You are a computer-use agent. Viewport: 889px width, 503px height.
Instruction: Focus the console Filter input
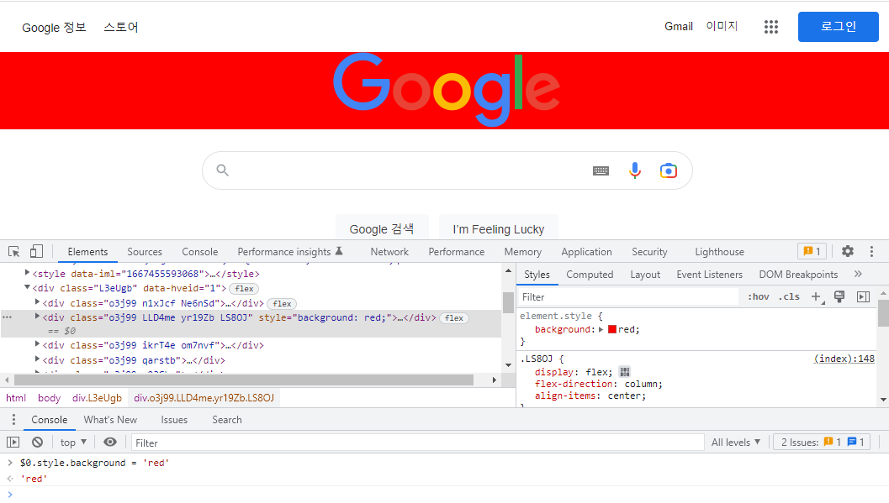coord(418,443)
